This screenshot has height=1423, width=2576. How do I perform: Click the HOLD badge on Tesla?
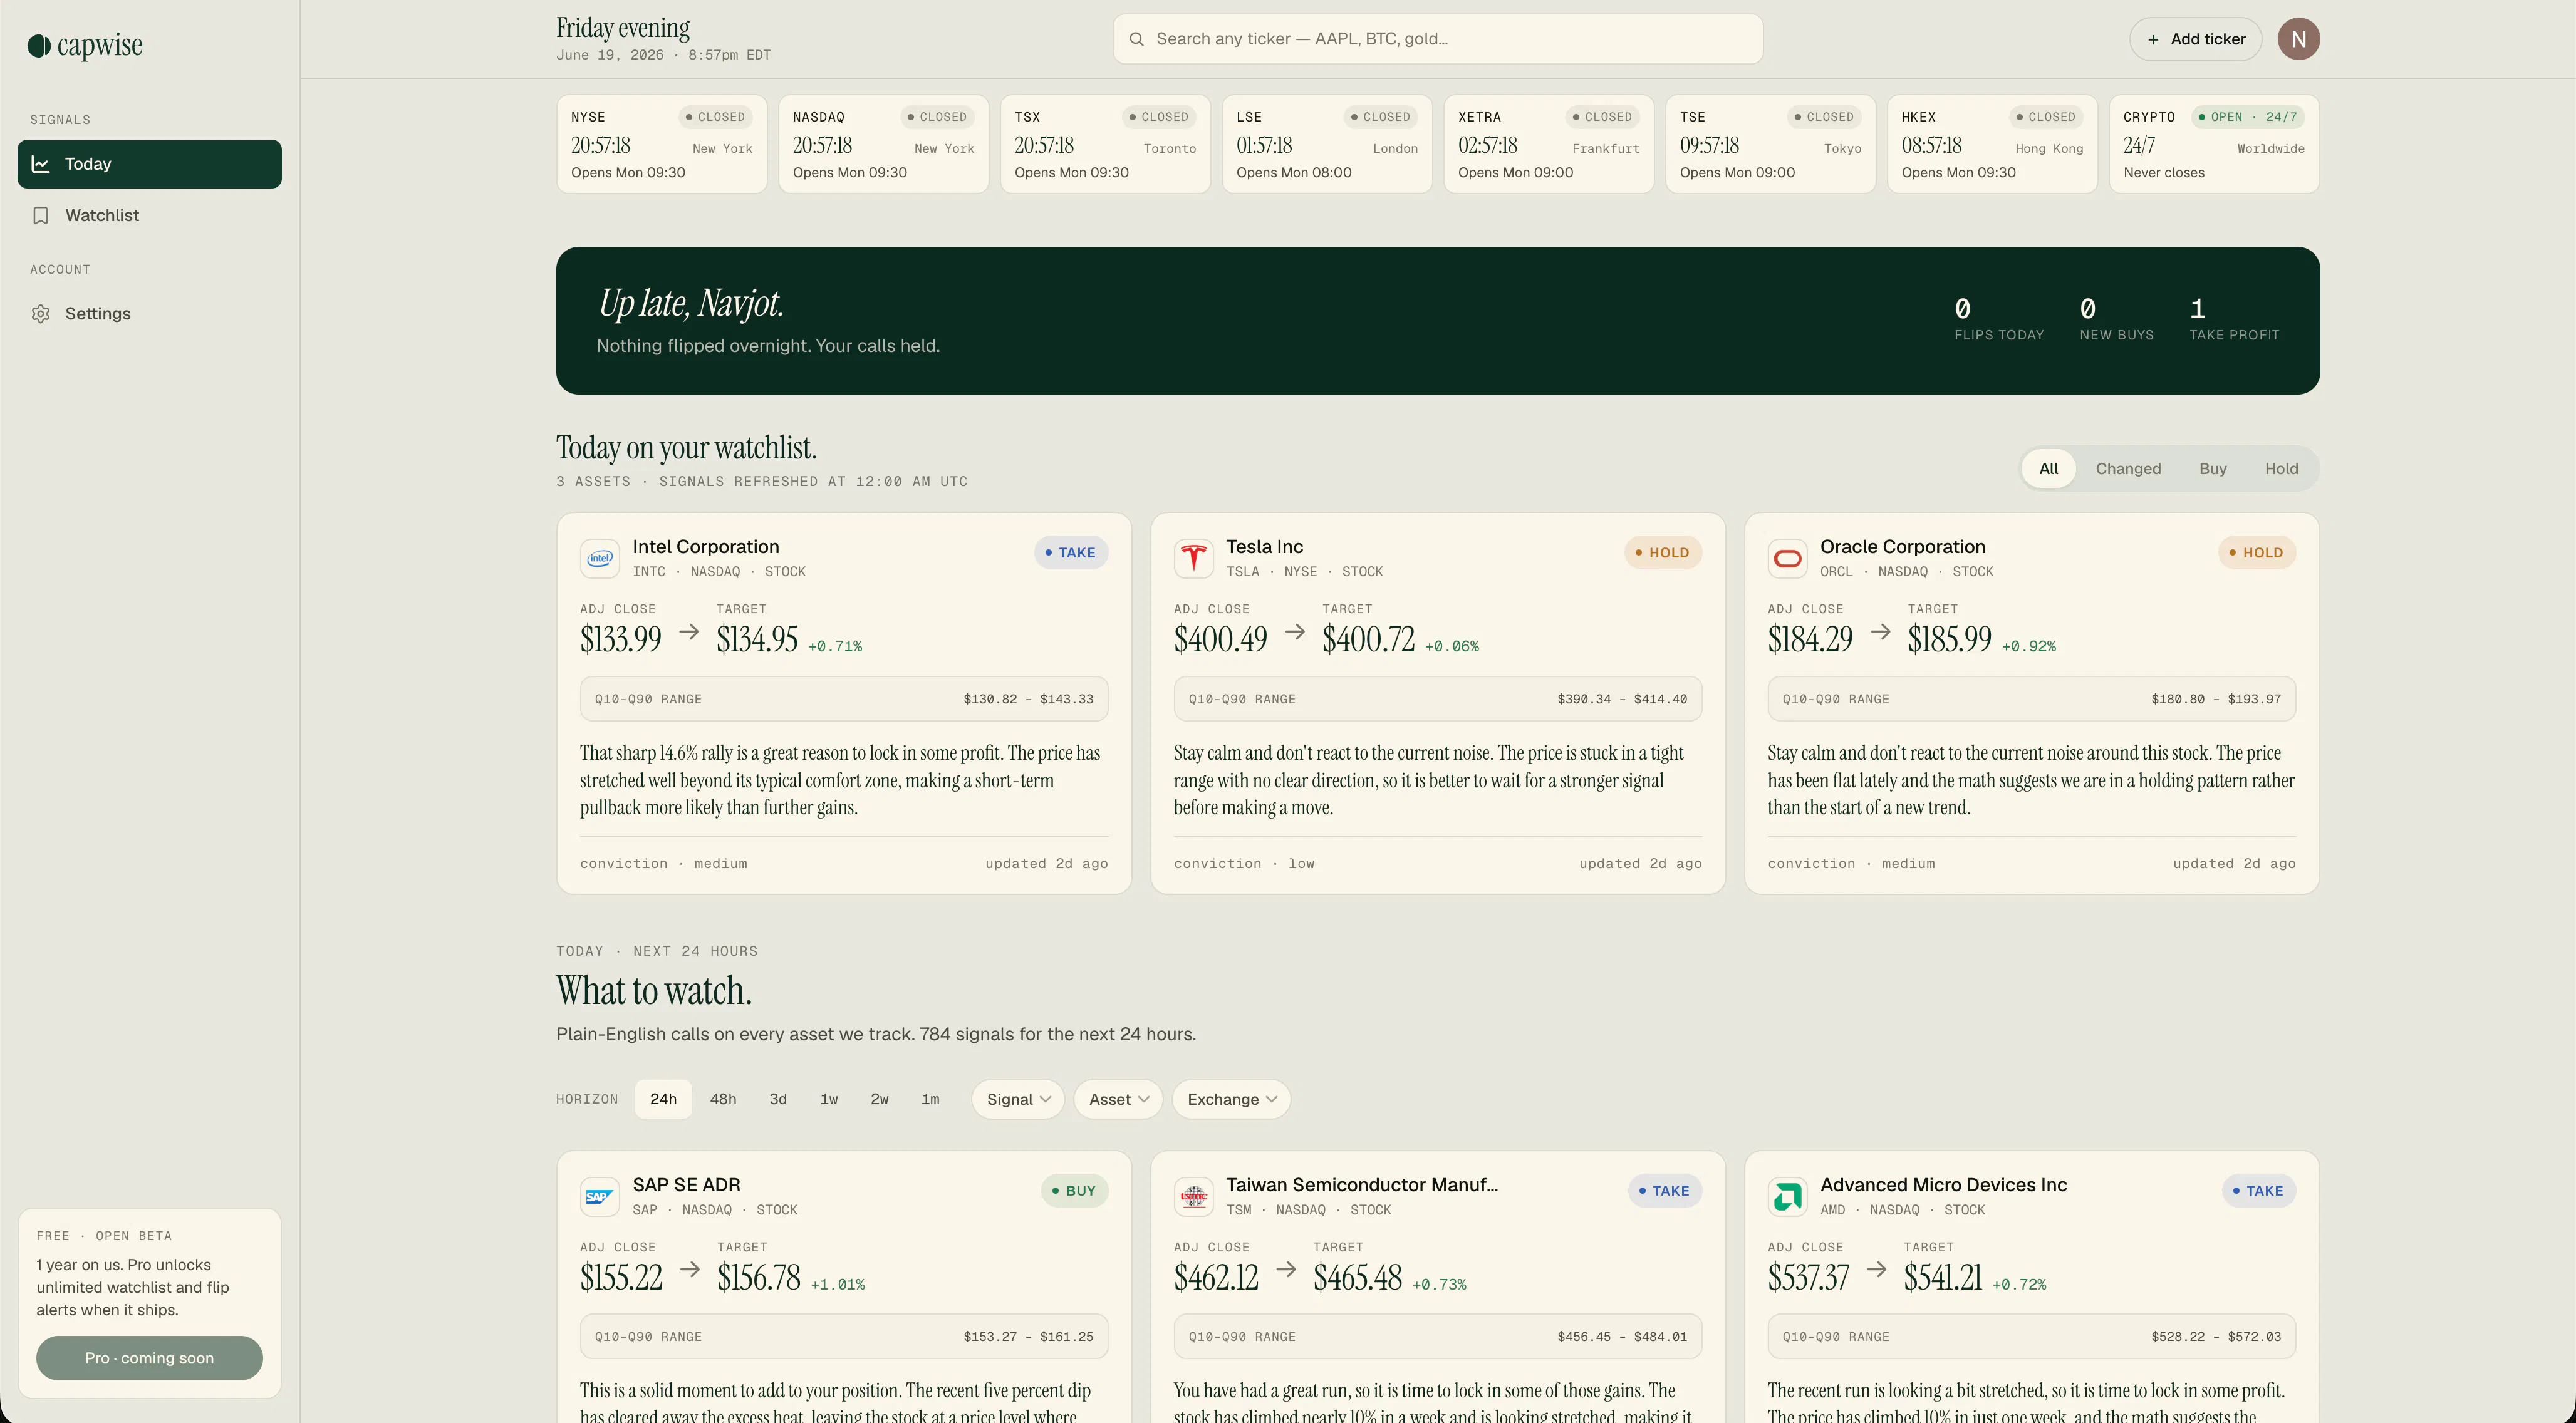(x=1662, y=553)
